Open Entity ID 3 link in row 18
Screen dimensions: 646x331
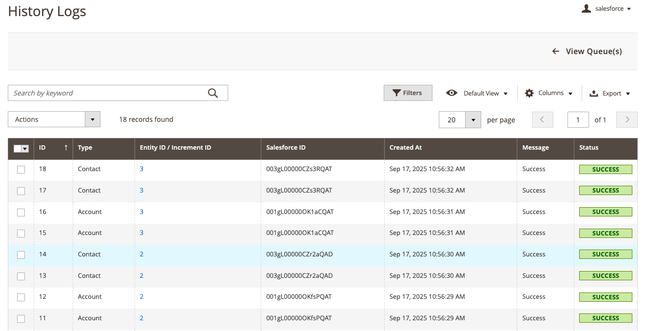pos(141,169)
